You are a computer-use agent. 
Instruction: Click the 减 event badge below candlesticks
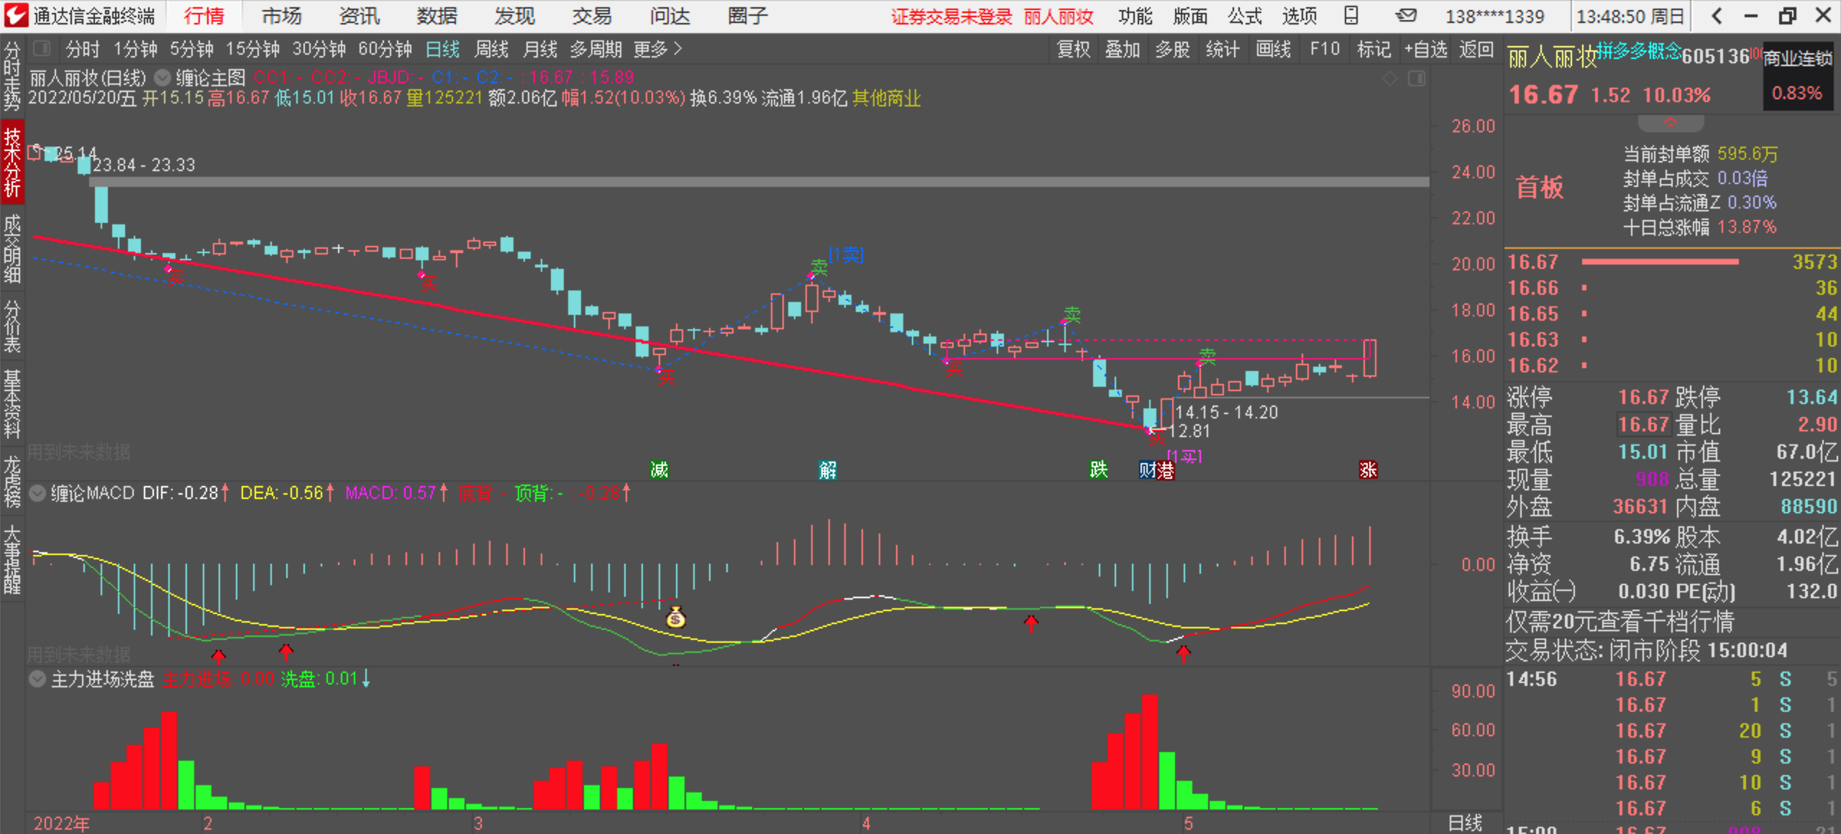(659, 470)
